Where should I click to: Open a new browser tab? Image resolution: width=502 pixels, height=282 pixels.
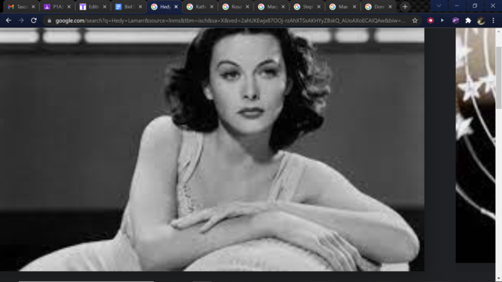click(405, 7)
